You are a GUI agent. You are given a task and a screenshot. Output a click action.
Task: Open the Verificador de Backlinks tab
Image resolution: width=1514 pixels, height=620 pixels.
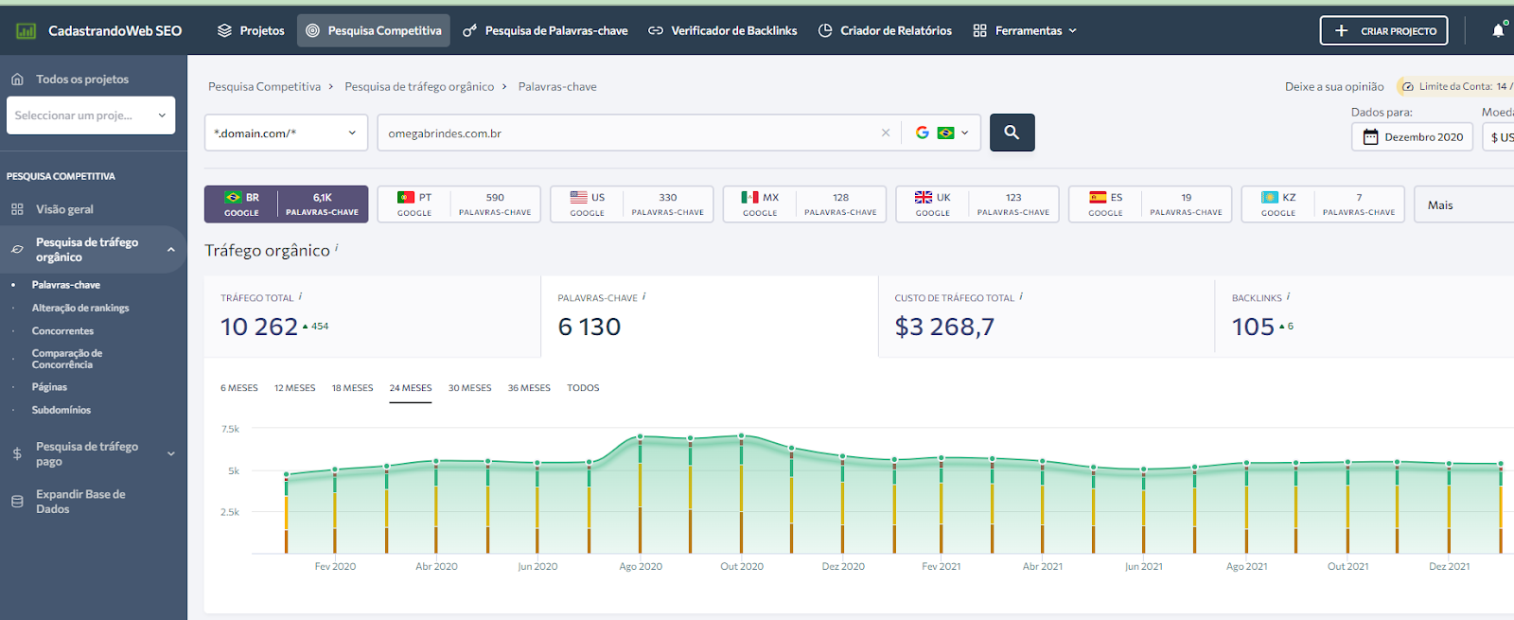(x=723, y=30)
